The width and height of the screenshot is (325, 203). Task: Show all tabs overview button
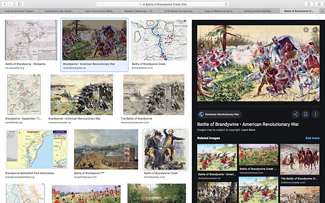coord(319,4)
